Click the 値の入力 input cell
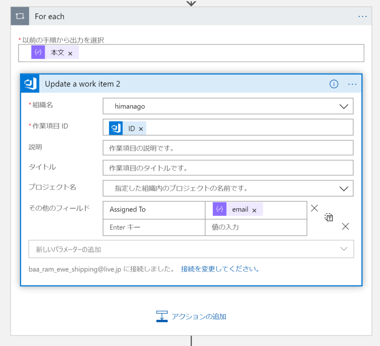 tap(256, 227)
